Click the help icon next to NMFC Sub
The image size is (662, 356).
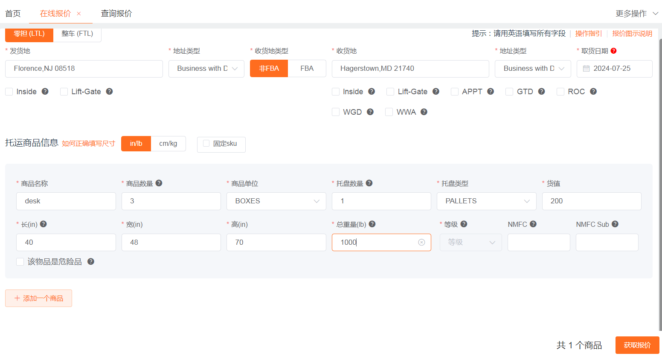click(615, 224)
